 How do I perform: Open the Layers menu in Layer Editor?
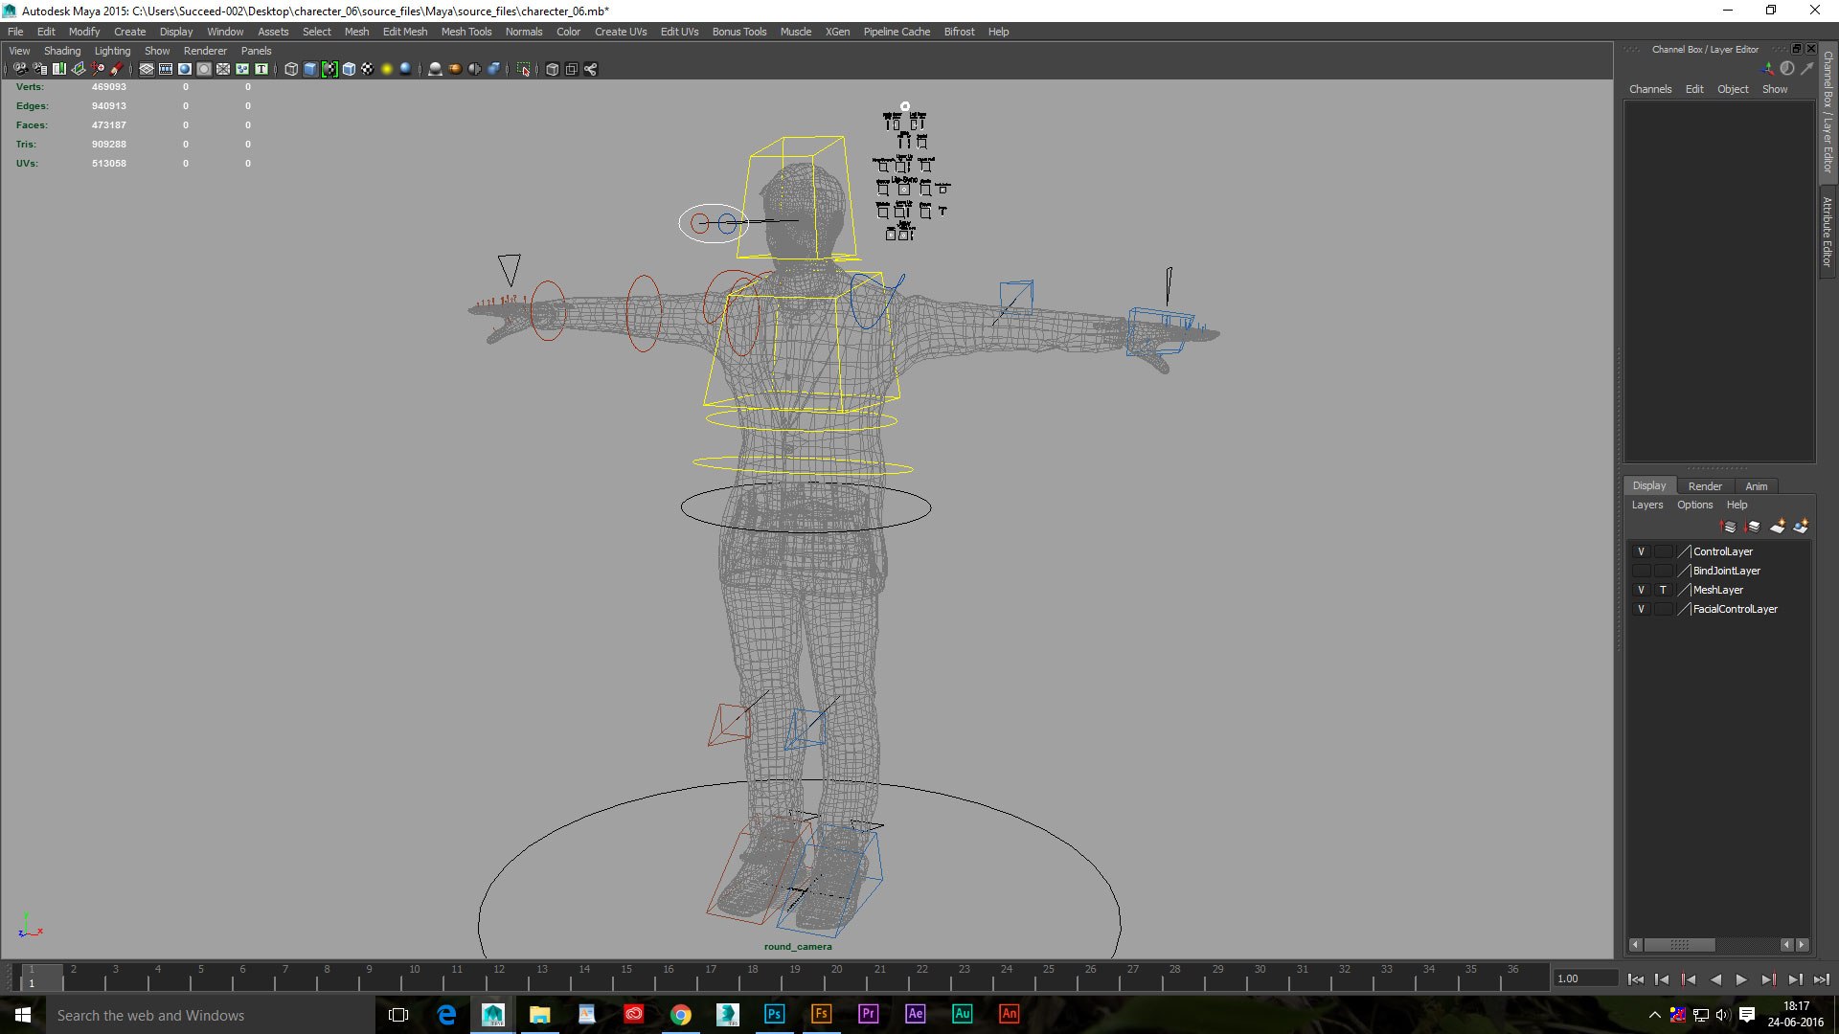(x=1647, y=505)
